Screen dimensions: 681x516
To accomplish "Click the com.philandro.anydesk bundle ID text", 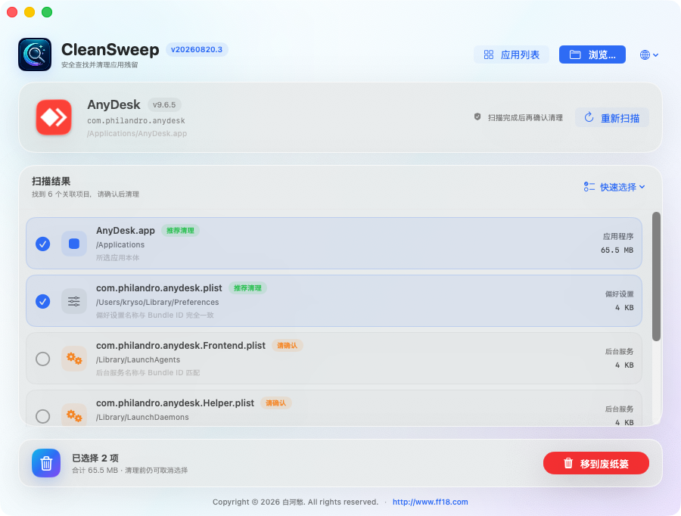I will click(136, 121).
